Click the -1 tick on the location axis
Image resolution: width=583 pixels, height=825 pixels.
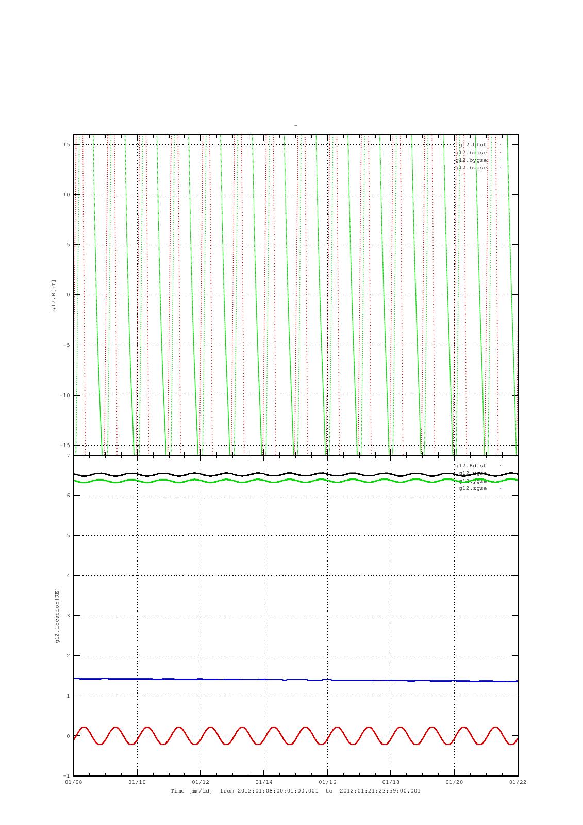pyautogui.click(x=66, y=776)
